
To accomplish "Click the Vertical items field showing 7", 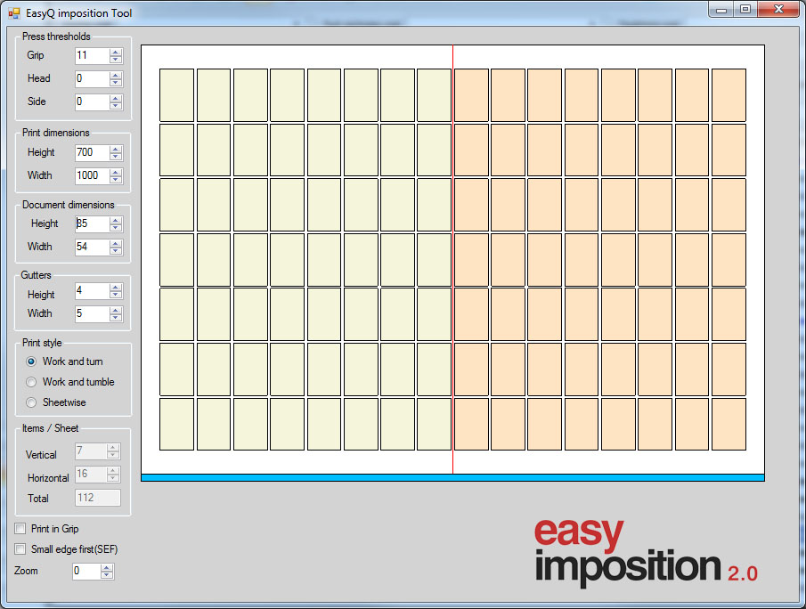I will click(91, 451).
